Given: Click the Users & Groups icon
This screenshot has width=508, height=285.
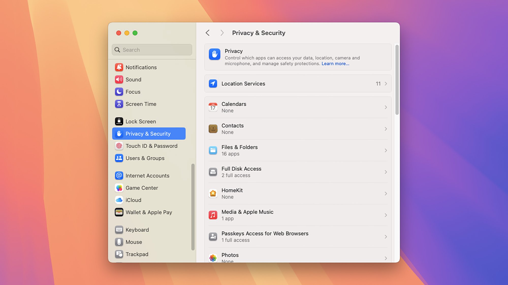Looking at the screenshot, I should [x=119, y=158].
